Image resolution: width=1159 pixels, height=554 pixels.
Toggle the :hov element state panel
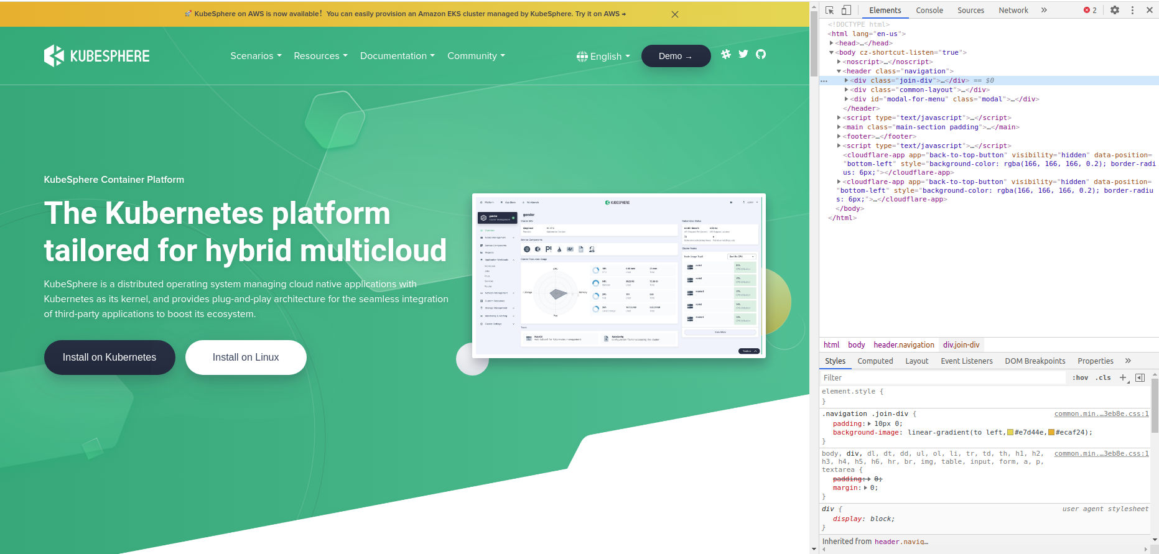pos(1081,377)
